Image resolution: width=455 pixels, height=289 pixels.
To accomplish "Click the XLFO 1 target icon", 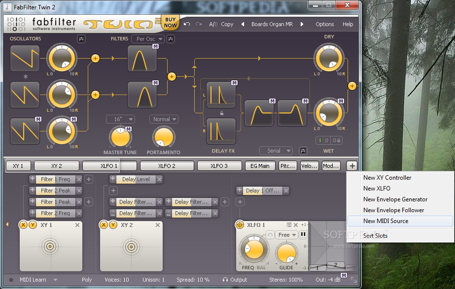I will coord(240,225).
